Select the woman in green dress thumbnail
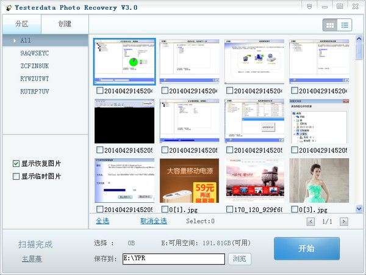This screenshot has height=275, width=366. coord(319,180)
